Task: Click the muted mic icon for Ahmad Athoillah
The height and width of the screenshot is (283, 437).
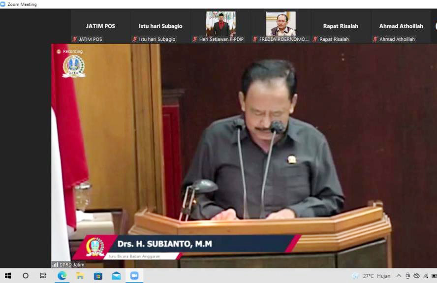Action: pos(375,39)
